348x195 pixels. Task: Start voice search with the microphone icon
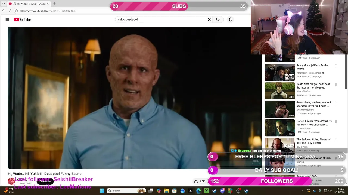[x=230, y=19]
